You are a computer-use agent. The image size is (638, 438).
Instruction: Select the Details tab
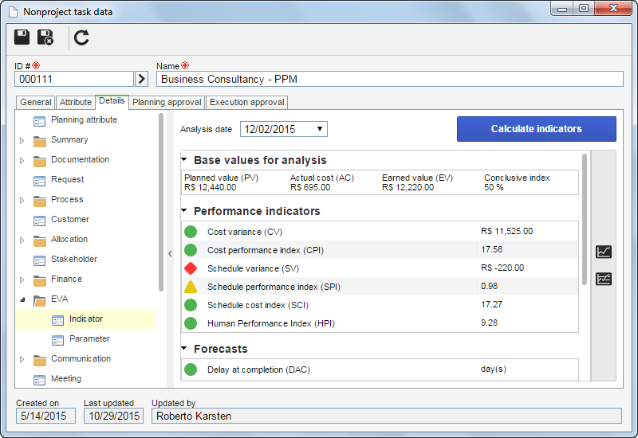click(112, 101)
